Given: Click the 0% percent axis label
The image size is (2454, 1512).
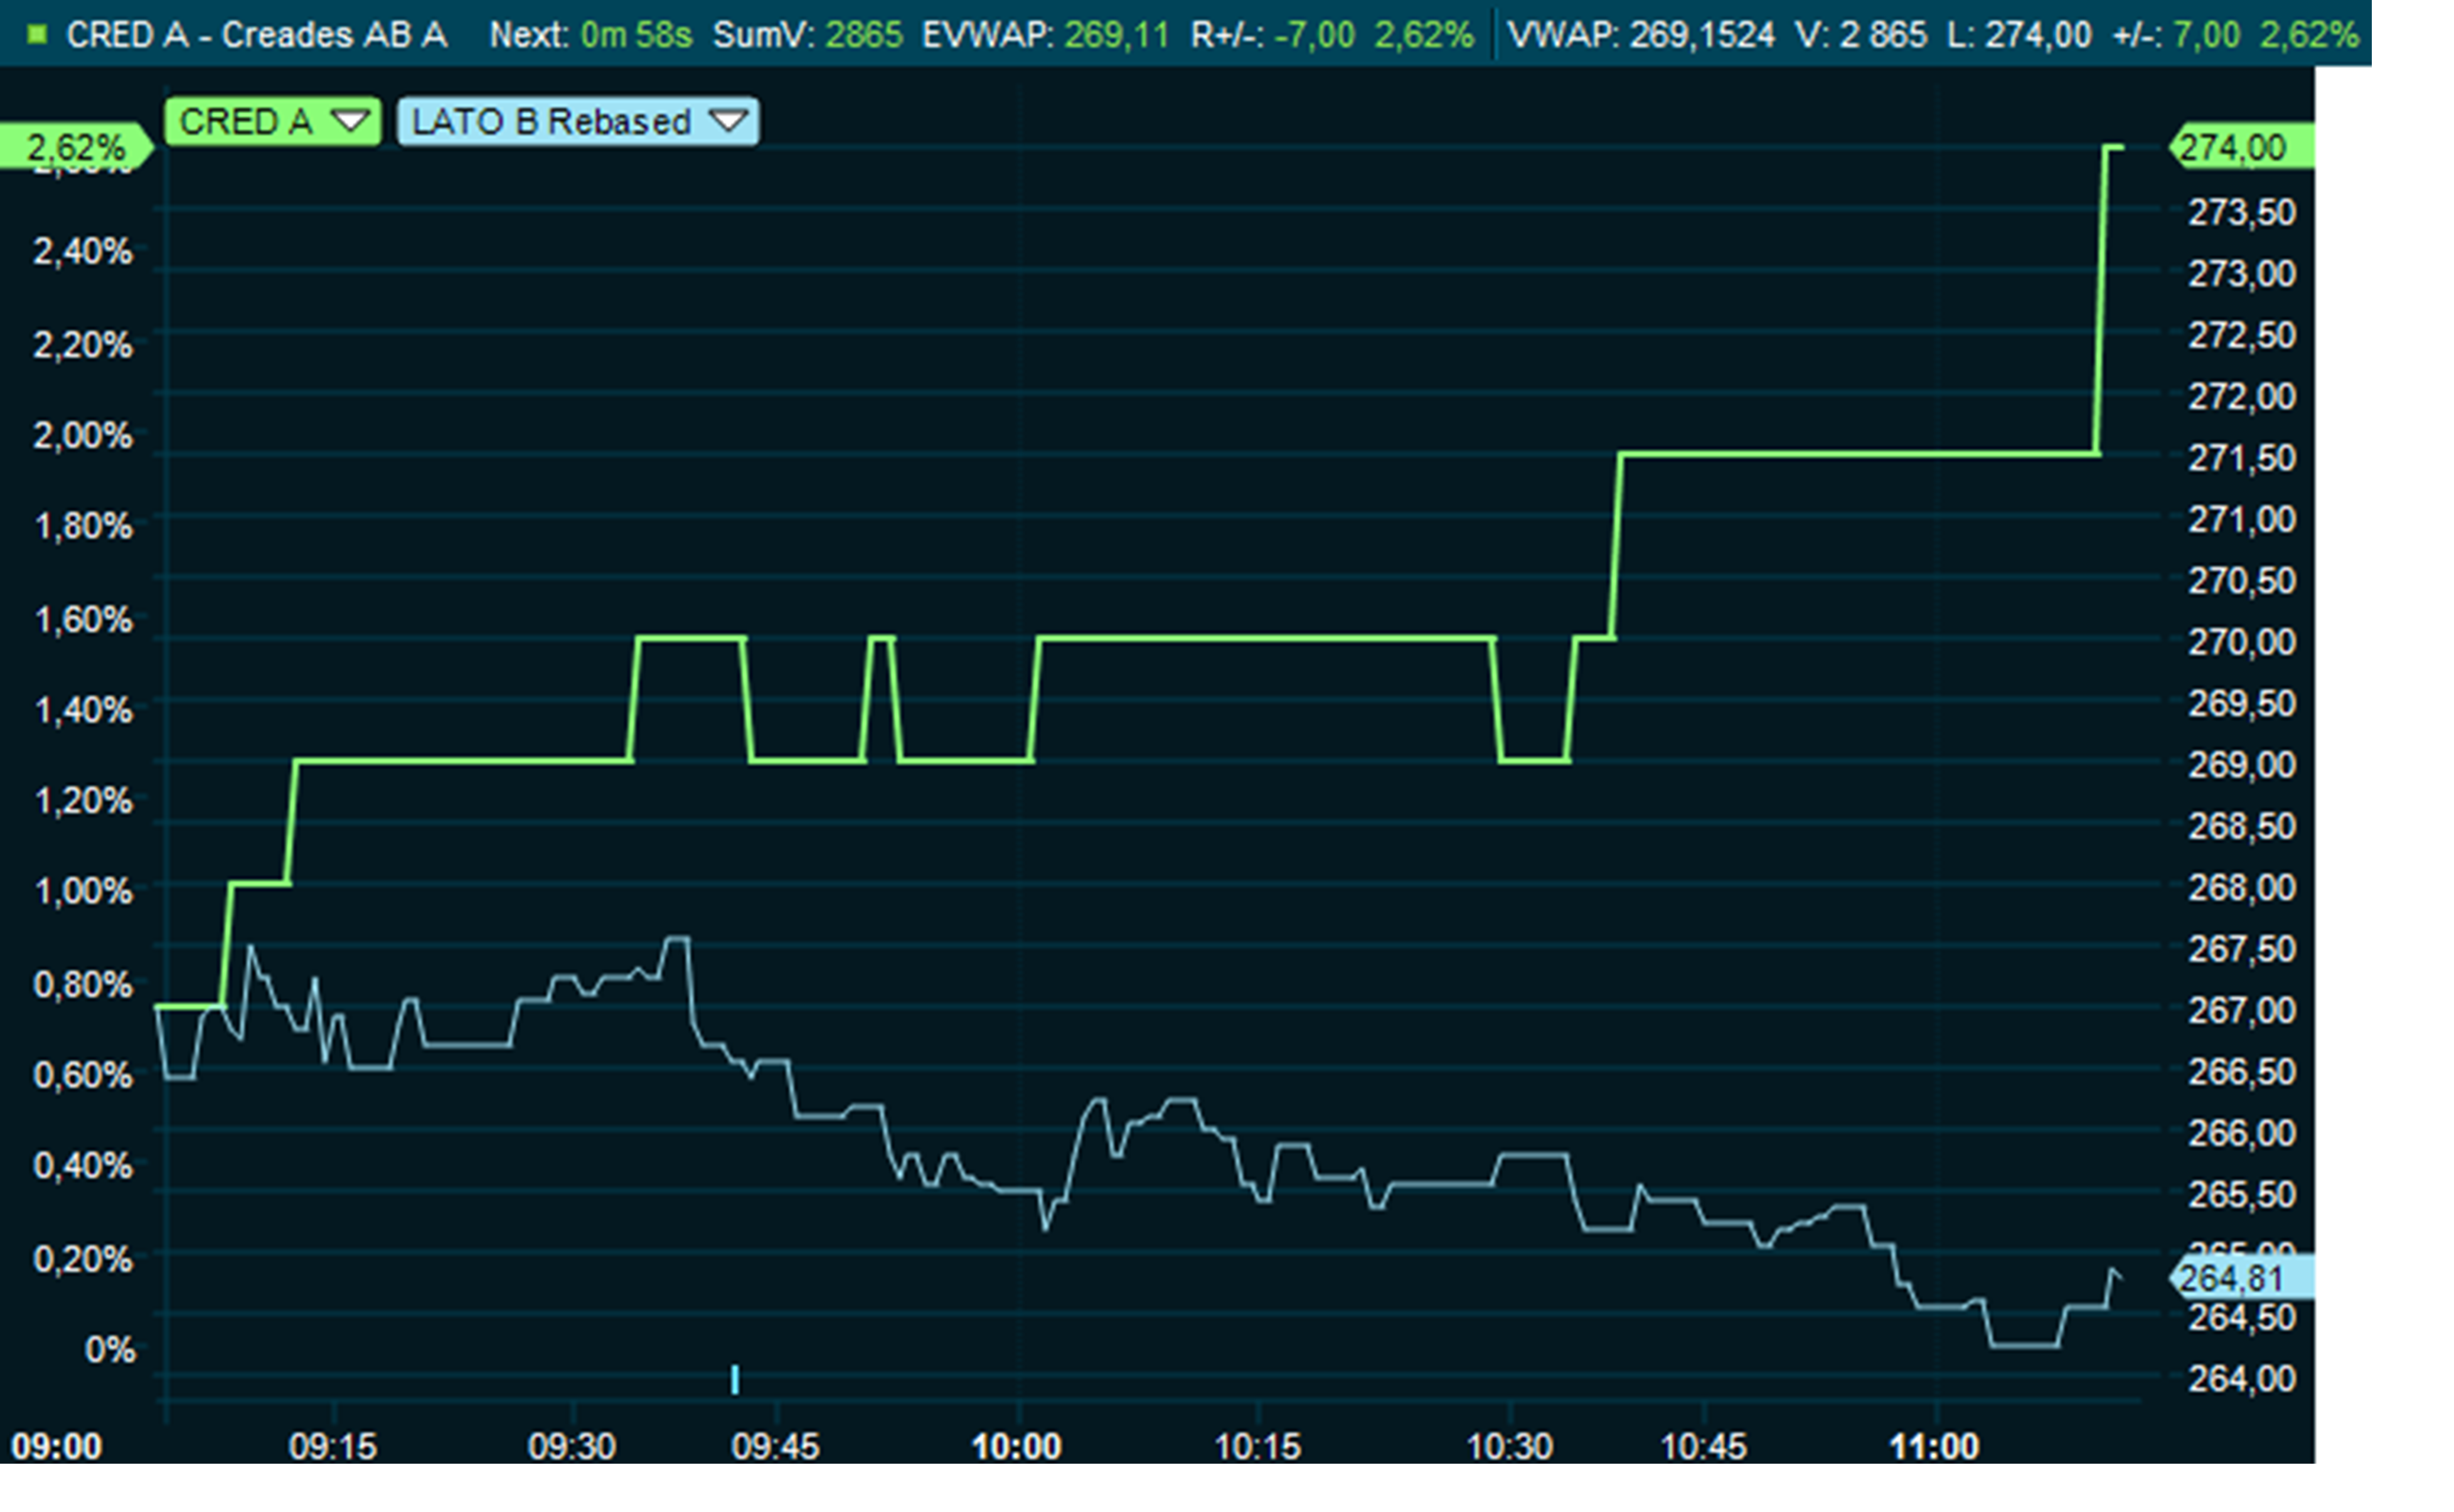Looking at the screenshot, I should point(110,1350).
